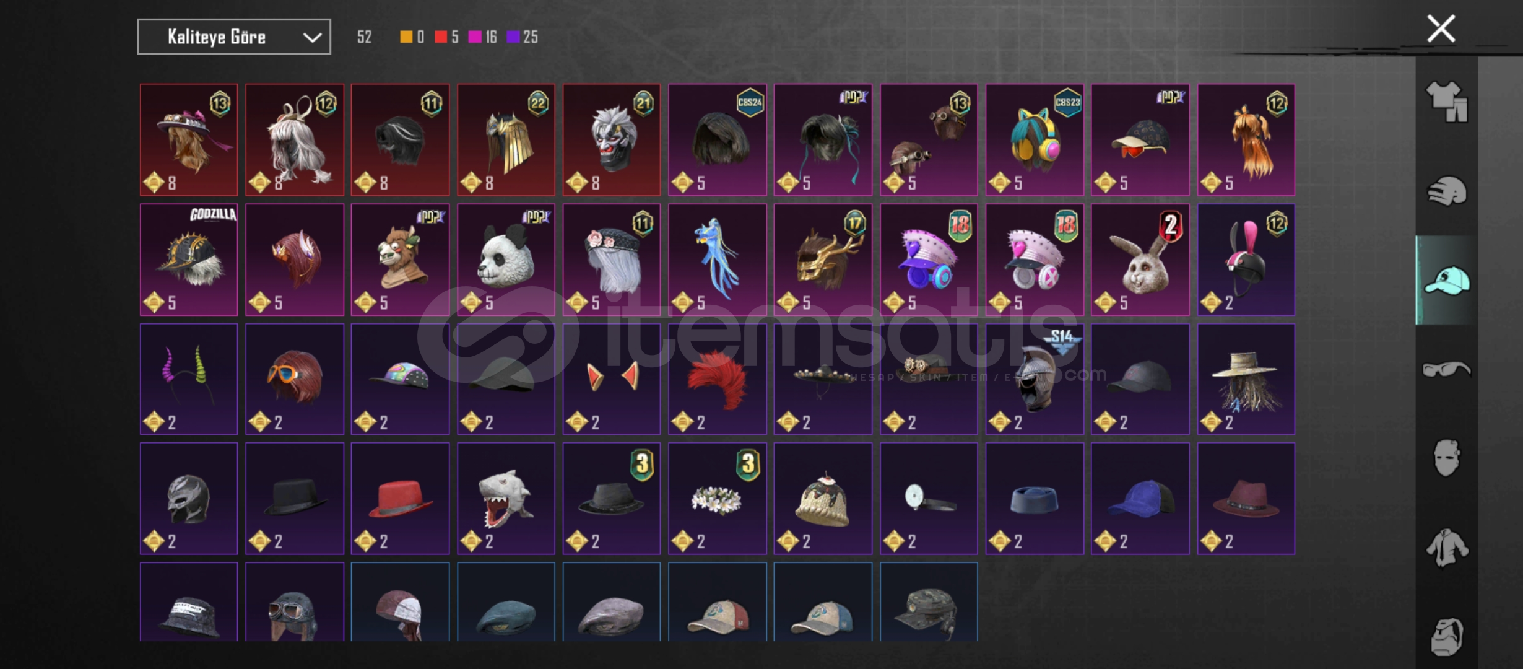Open the glasses category icon

tap(1446, 369)
